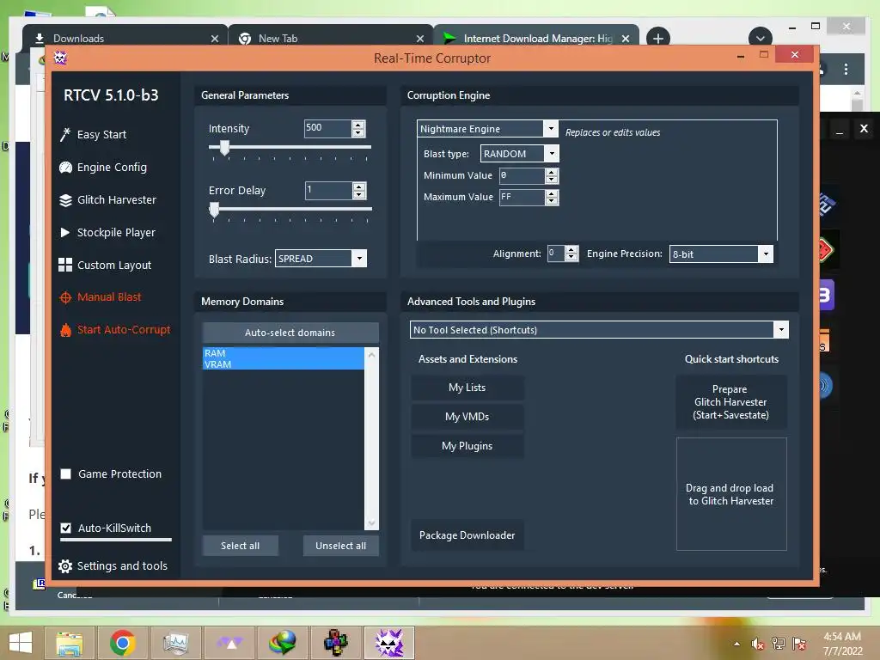Open Engine Config section
880x660 pixels.
click(112, 168)
